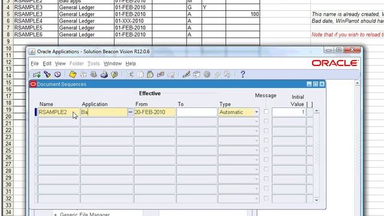The image size is (384, 216).
Task: Click the Print icon in toolbar
Action: click(104, 74)
